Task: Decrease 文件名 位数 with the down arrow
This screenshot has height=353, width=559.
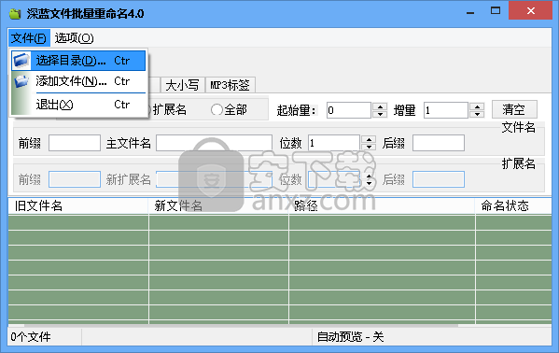Action: coord(369,147)
